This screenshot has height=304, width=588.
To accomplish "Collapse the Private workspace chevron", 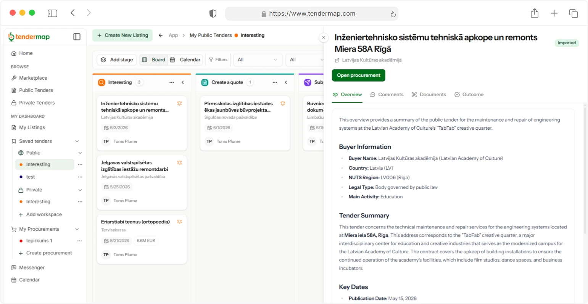I will tap(80, 190).
